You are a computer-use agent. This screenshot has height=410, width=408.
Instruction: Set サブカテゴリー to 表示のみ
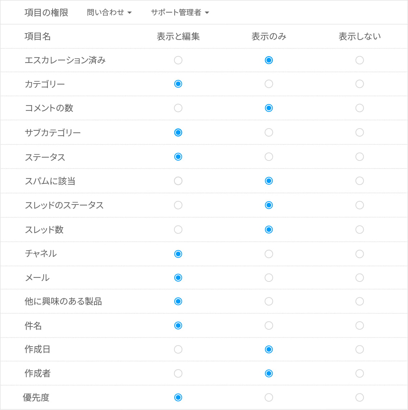[x=269, y=132]
